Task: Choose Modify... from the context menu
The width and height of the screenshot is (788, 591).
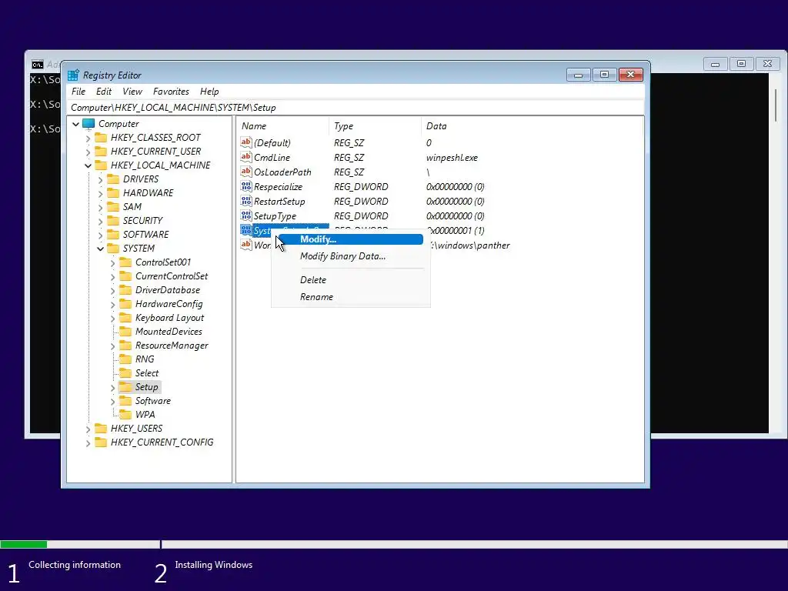Action: 350,239
